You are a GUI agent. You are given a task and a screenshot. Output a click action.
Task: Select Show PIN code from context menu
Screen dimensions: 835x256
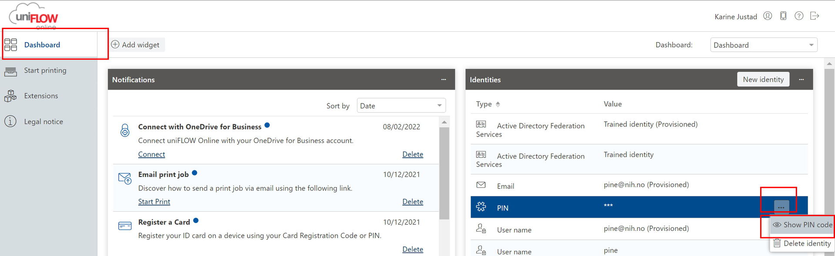[x=802, y=225]
